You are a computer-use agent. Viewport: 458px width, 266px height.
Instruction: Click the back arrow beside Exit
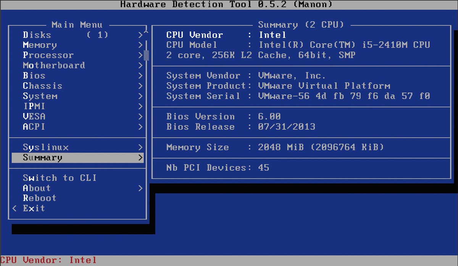15,209
